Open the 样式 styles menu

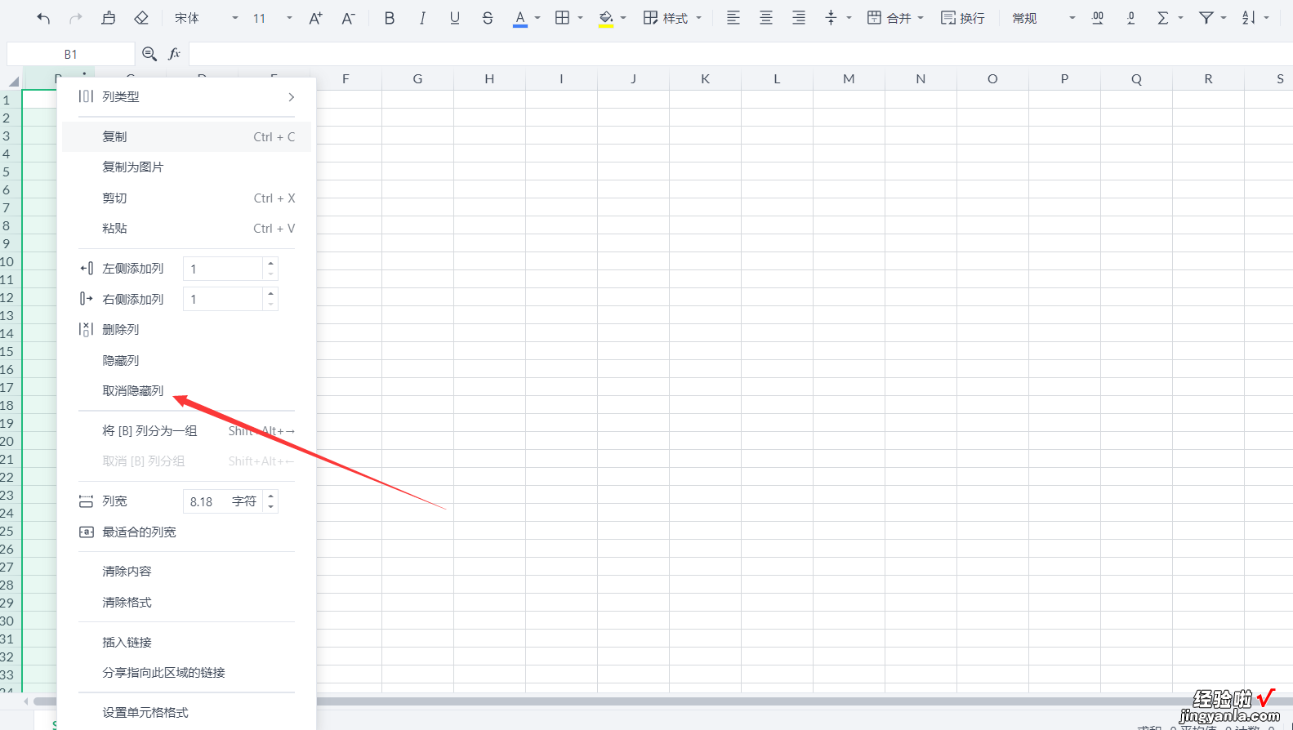pyautogui.click(x=672, y=18)
